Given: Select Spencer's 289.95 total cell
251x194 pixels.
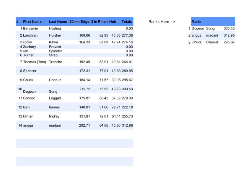Looking at the screenshot, I should [x=127, y=71].
